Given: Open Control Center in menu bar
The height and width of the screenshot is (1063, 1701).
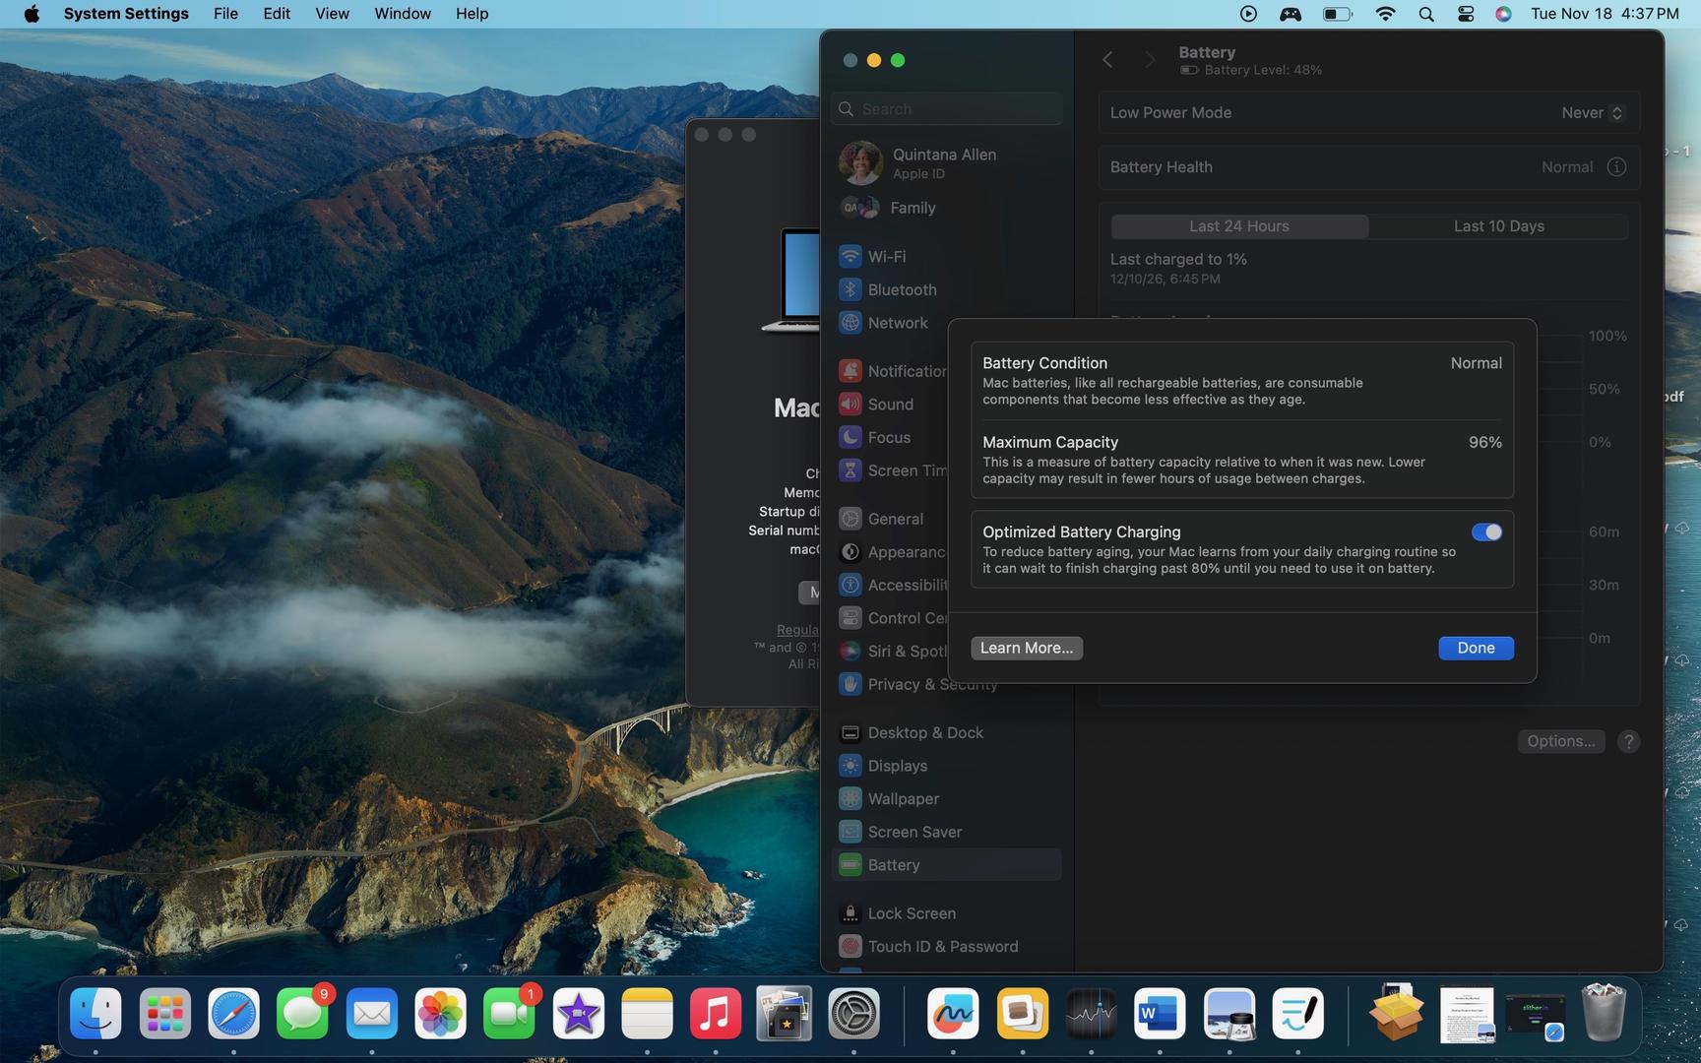Looking at the screenshot, I should tap(1465, 14).
